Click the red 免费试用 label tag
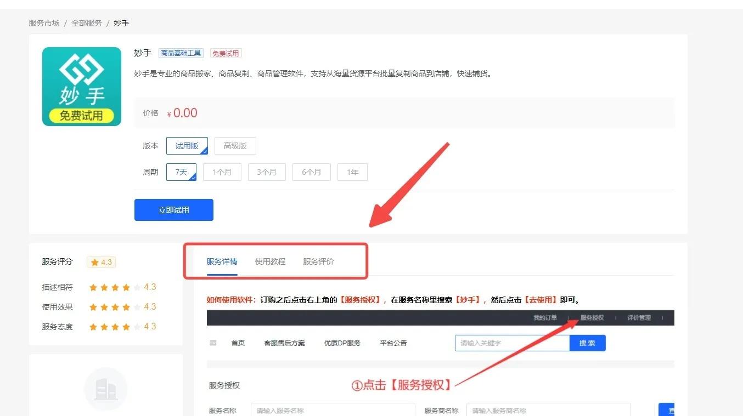 pos(225,53)
